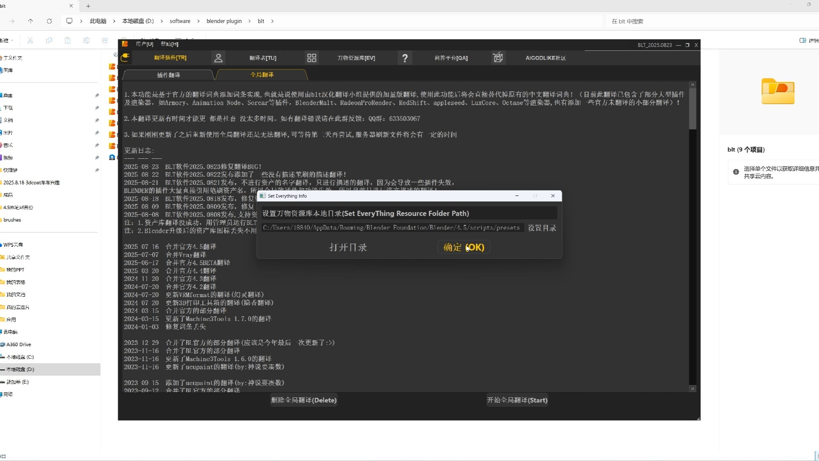
Task: Click the resource folder path input field
Action: (x=392, y=228)
